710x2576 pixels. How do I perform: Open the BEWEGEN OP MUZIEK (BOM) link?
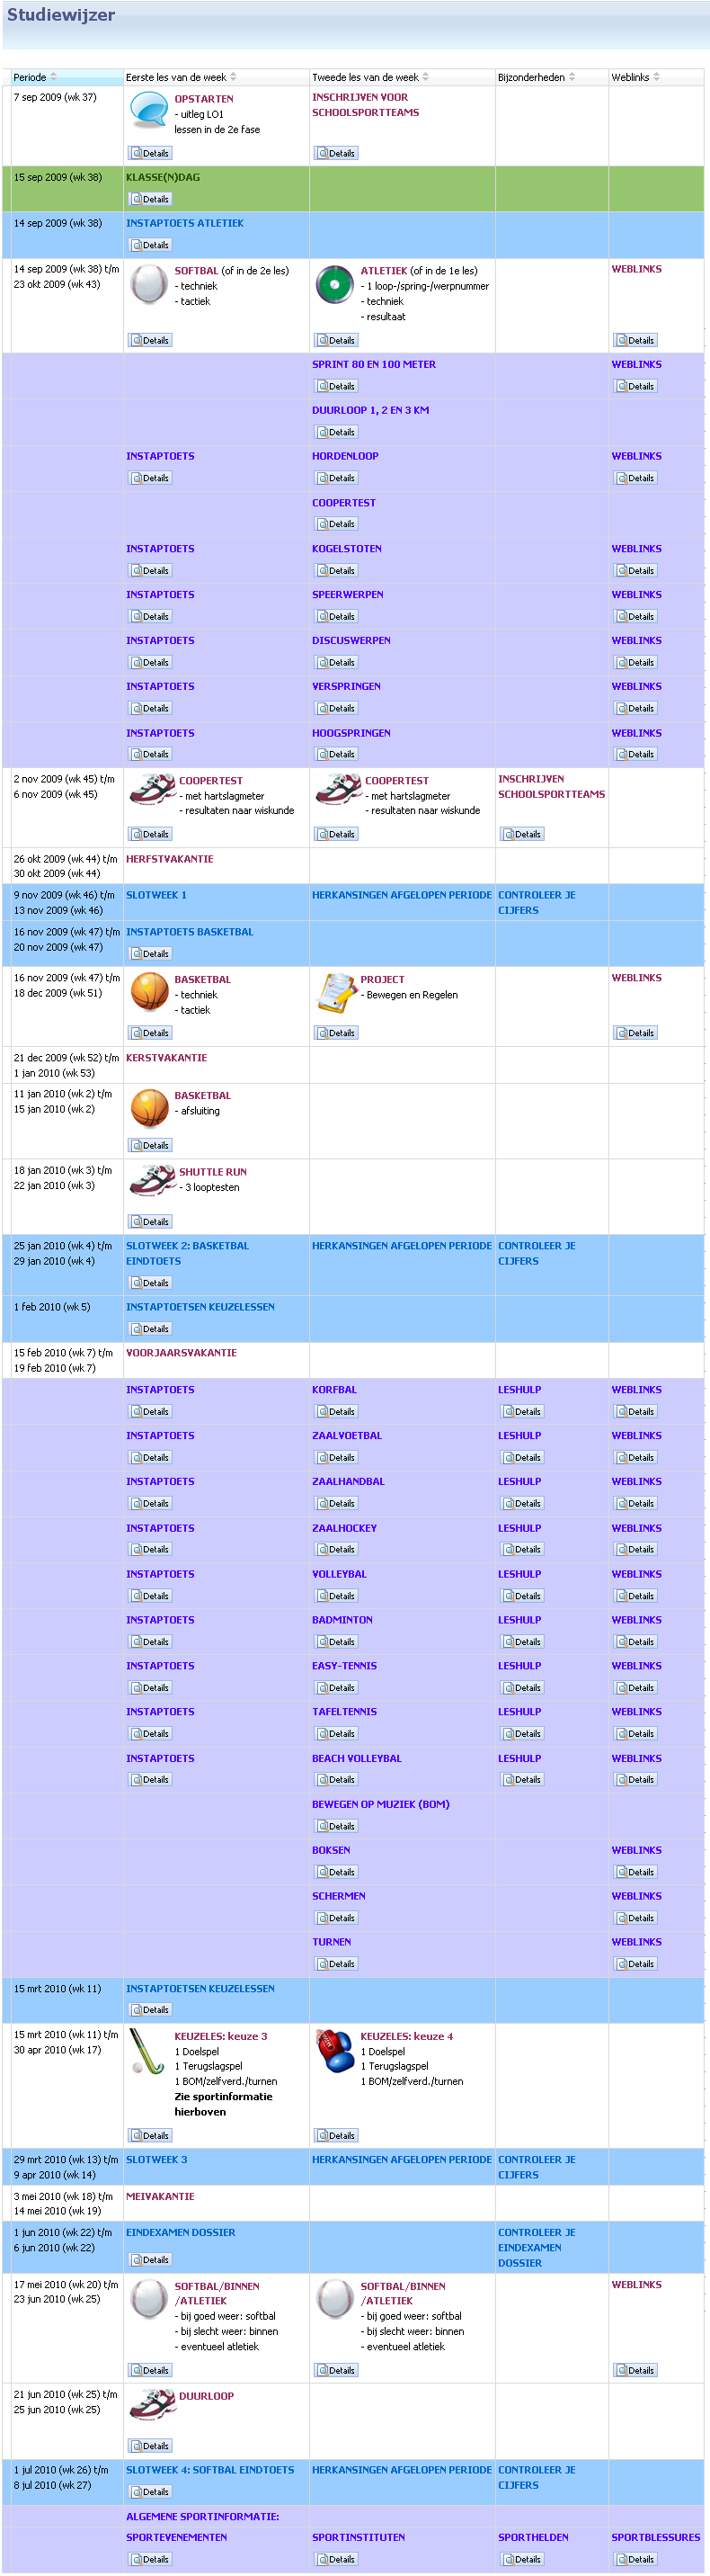pyautogui.click(x=379, y=1804)
